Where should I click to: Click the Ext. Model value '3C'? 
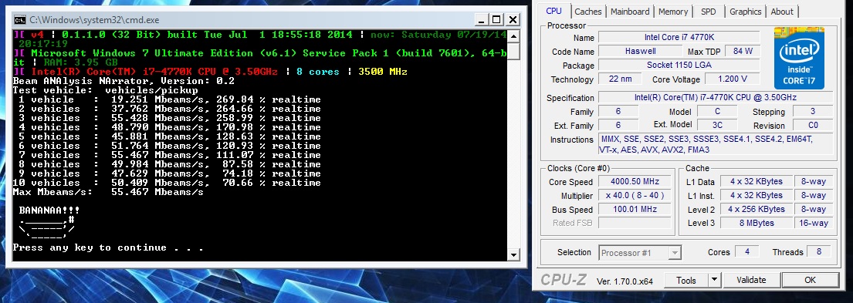(x=717, y=125)
